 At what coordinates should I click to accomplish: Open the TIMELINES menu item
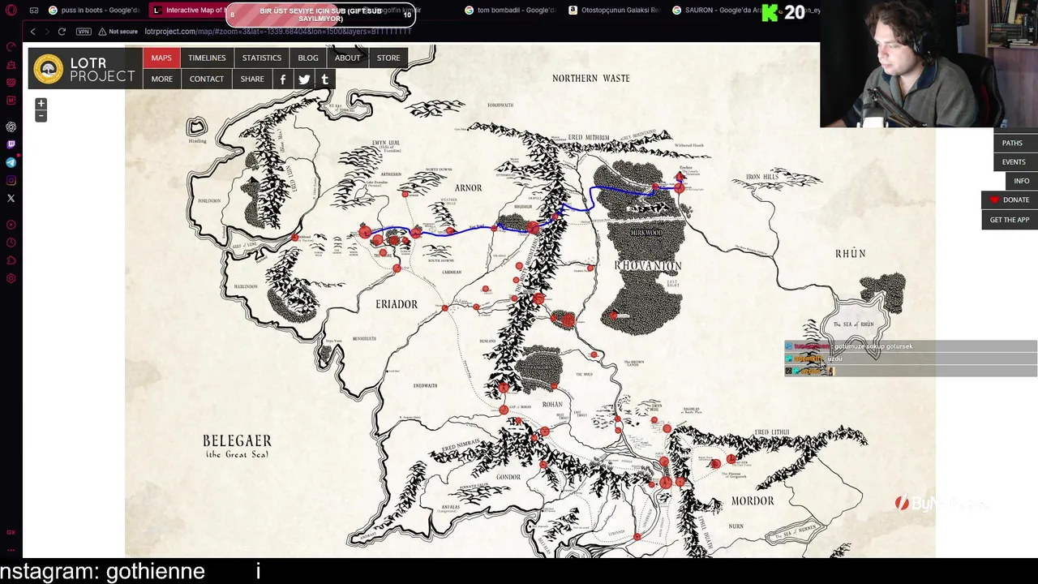click(x=207, y=58)
